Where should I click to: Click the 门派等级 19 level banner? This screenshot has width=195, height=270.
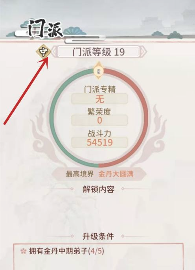[99, 52]
